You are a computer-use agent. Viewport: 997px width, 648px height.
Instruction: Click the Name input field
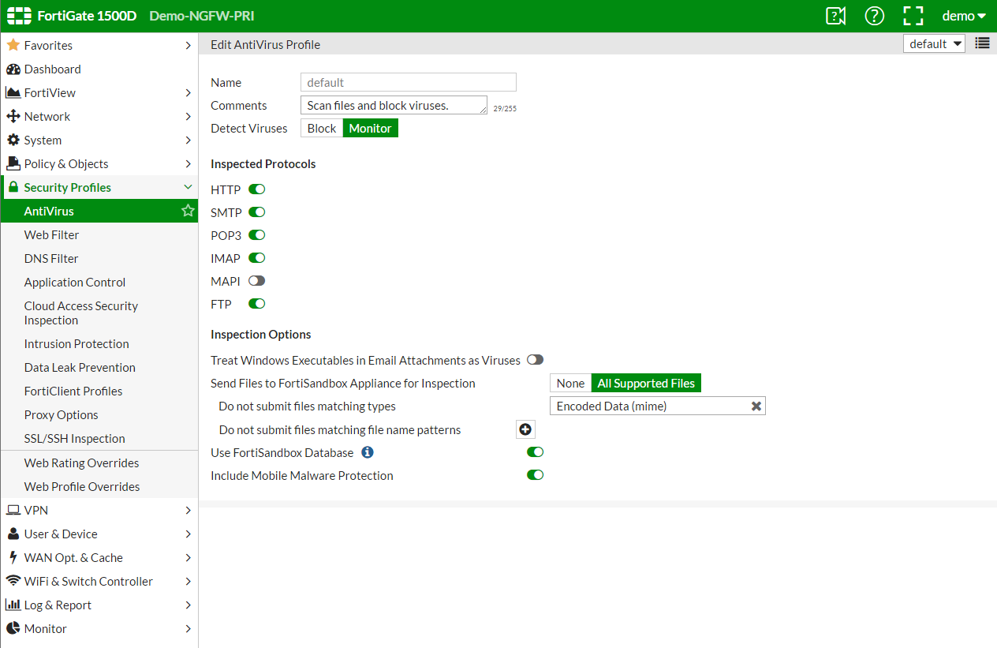[x=409, y=82]
